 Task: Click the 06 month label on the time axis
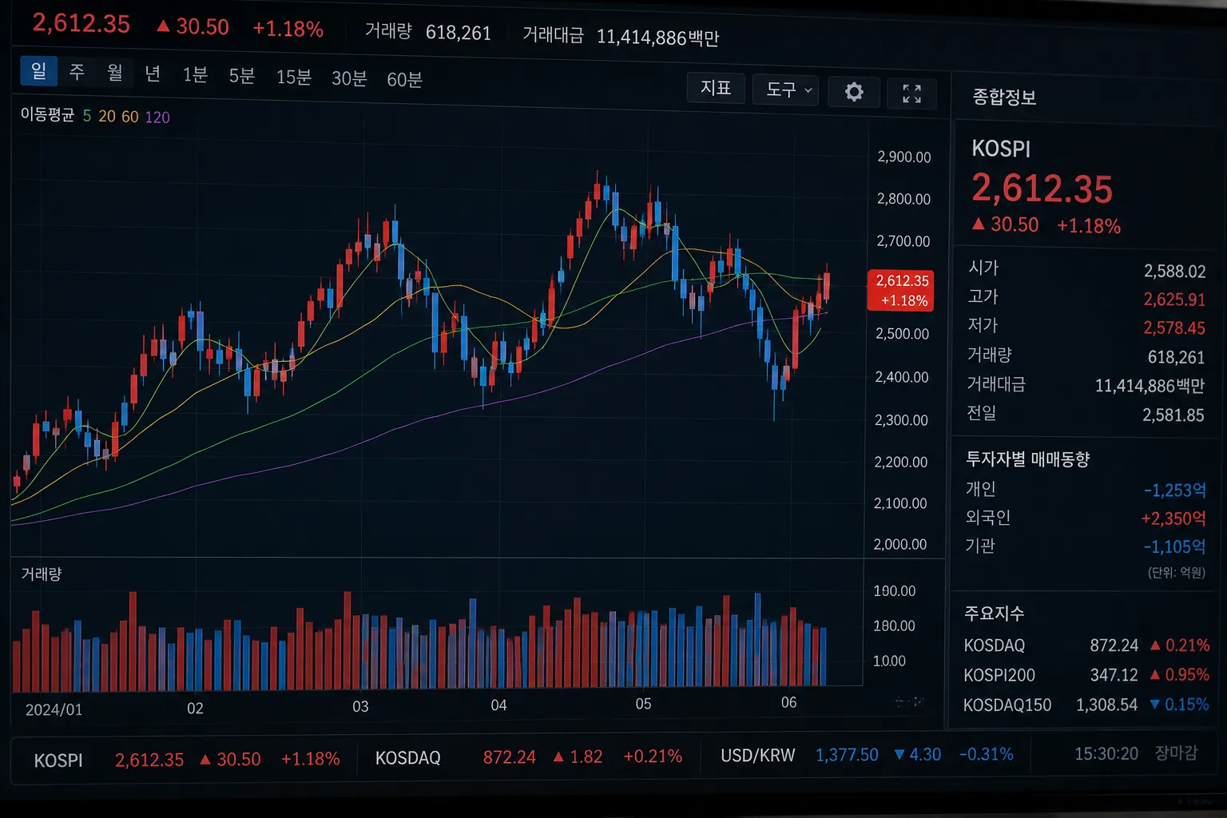tap(788, 702)
